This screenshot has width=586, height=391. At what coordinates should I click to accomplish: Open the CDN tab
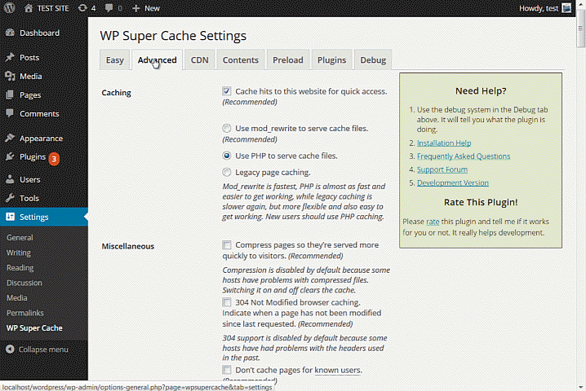200,59
